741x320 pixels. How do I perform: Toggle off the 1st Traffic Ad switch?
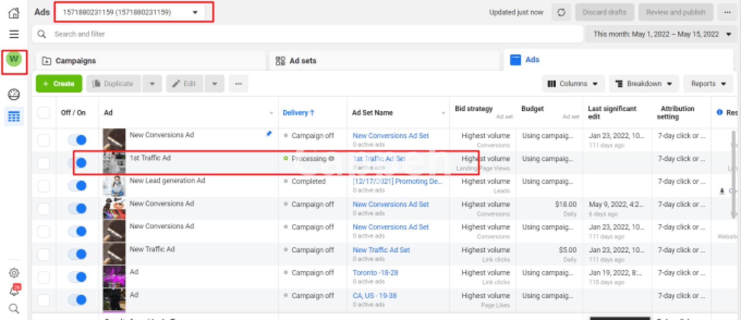[78, 163]
